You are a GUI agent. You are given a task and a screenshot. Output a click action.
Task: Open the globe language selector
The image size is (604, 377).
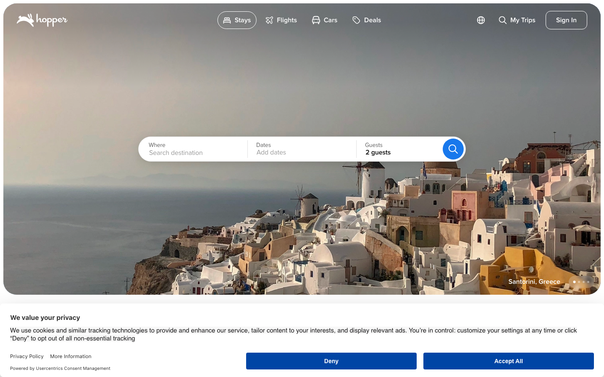(481, 20)
